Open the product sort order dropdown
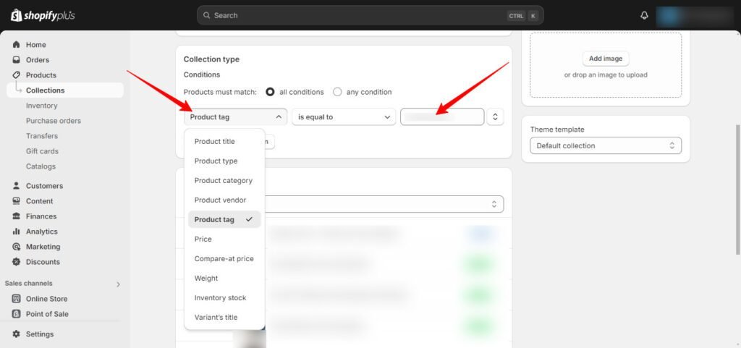 (384, 204)
